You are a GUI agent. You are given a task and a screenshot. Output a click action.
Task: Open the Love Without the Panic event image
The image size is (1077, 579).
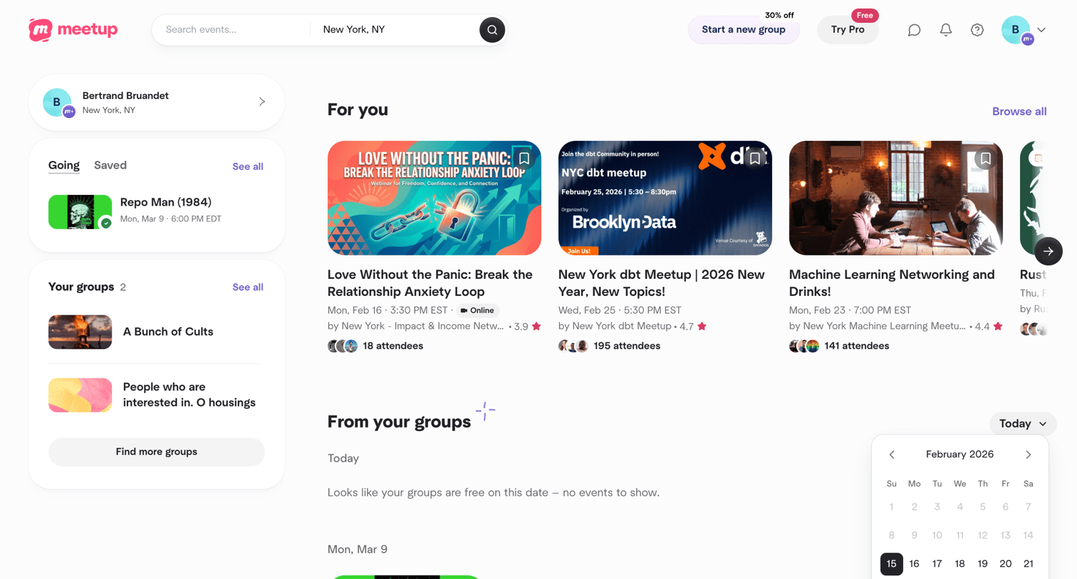pyautogui.click(x=434, y=198)
